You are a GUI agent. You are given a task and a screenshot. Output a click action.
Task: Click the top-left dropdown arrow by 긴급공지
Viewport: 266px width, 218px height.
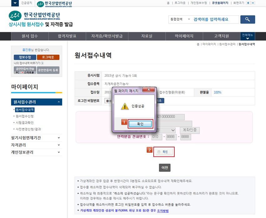[x=15, y=3]
